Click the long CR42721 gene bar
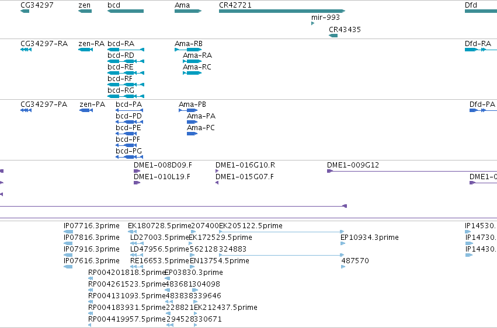Image resolution: width=497 pixels, height=328 pixels. (282, 11)
